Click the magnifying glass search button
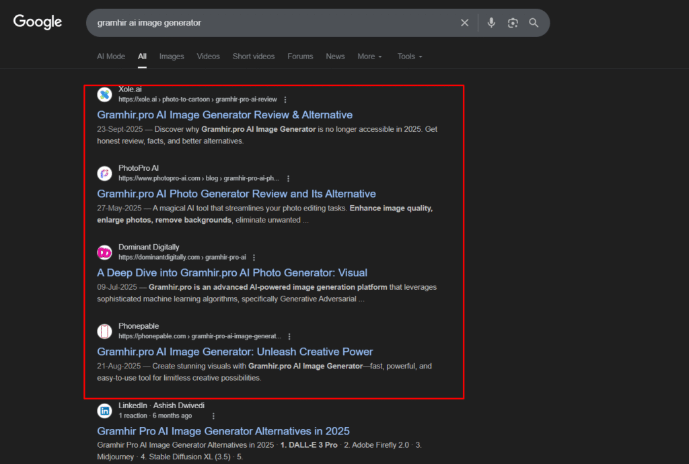 tap(534, 23)
